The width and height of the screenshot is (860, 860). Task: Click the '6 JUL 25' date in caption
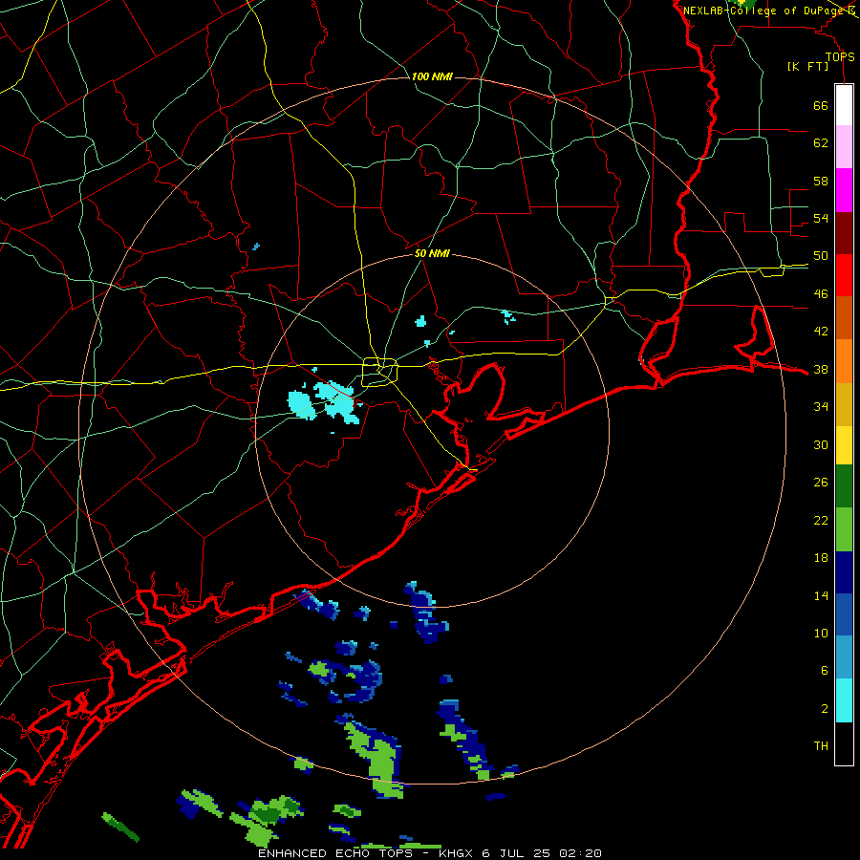[516, 853]
